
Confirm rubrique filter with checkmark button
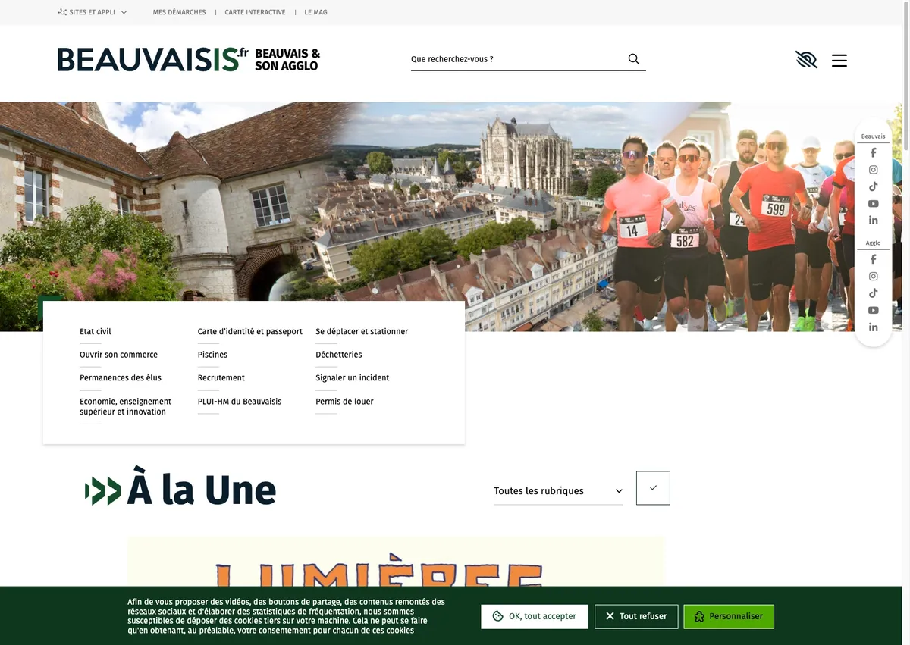pos(653,488)
